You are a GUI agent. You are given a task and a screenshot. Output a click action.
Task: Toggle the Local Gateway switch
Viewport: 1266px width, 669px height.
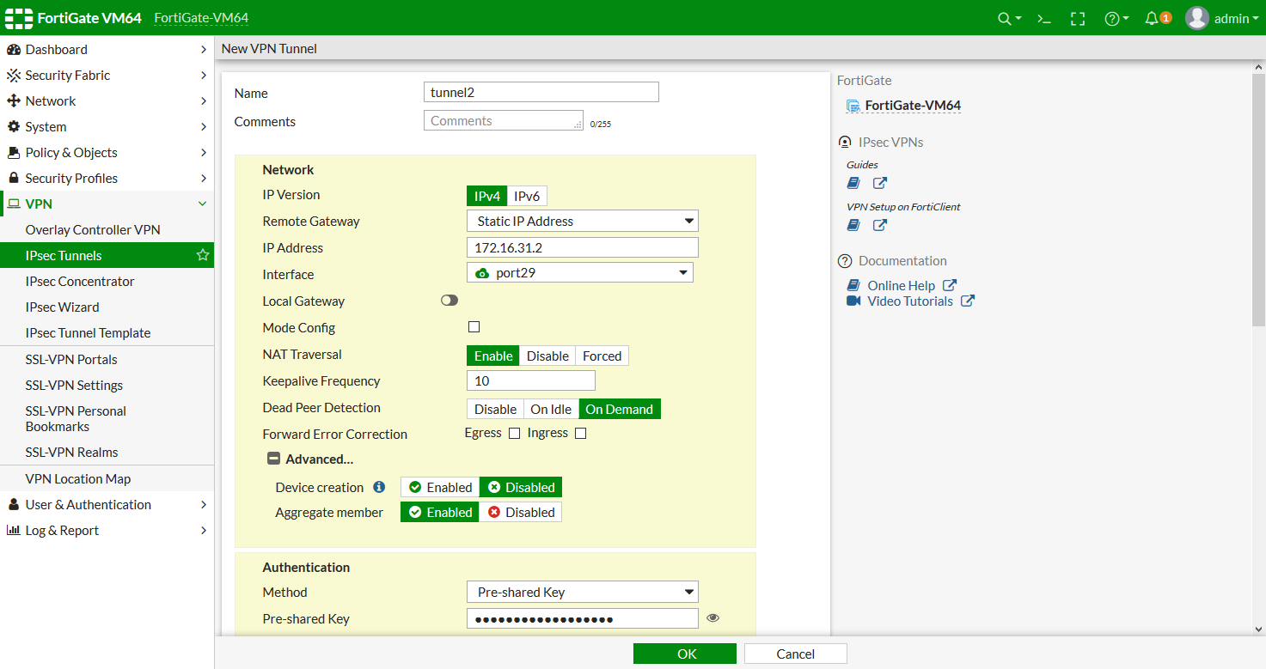450,301
